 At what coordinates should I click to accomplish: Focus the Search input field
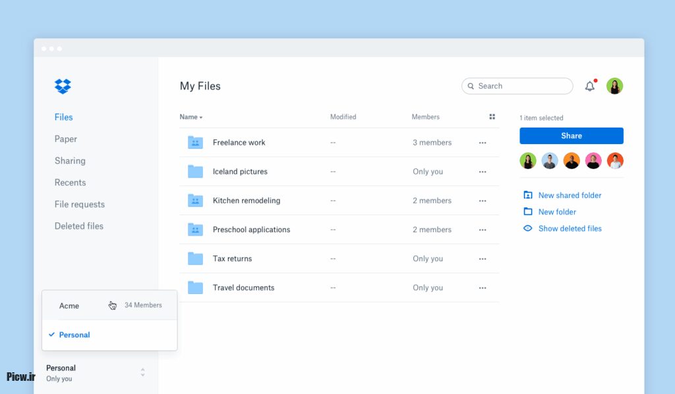click(x=521, y=86)
